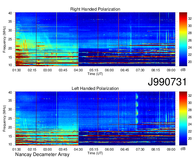Click the 'Left Handed Polarization' title
This screenshot has height=158, width=195.
pos(95,88)
